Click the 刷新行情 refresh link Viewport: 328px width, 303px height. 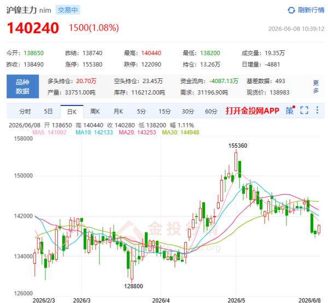point(311,10)
